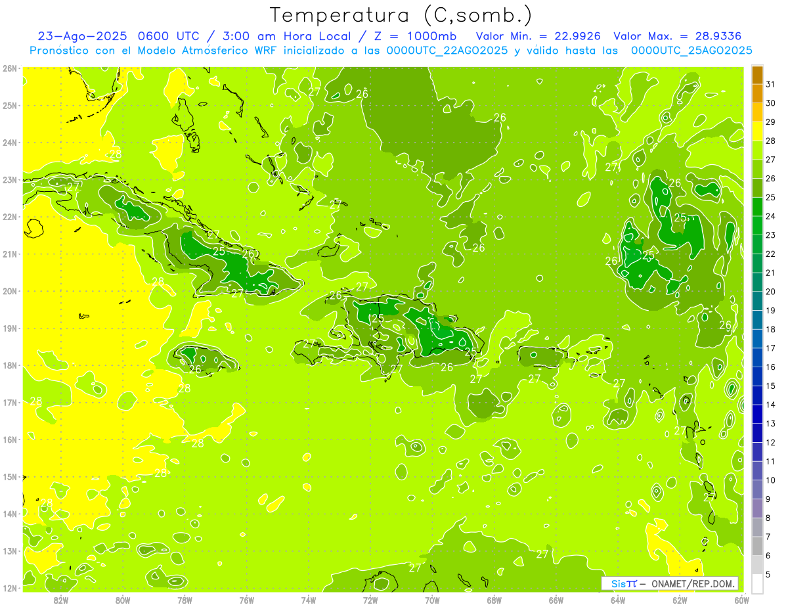Click the 23N latitude axis label
Screen dimensions: 788x609
pyautogui.click(x=9, y=179)
